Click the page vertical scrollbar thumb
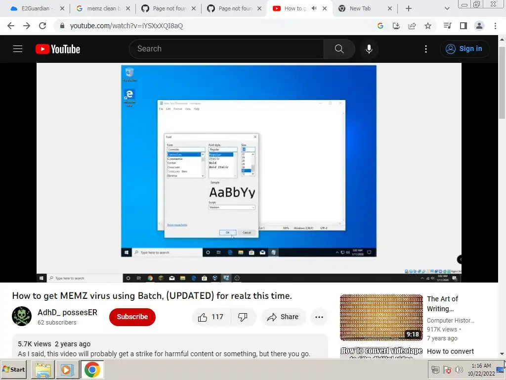Image resolution: width=506 pixels, height=380 pixels. tap(502, 83)
